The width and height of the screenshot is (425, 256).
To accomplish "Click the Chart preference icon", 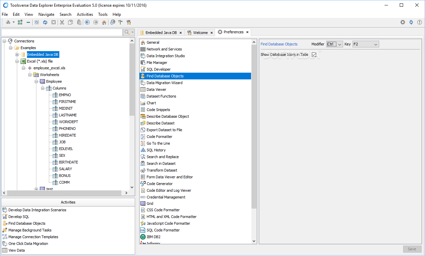I will pyautogui.click(x=143, y=103).
